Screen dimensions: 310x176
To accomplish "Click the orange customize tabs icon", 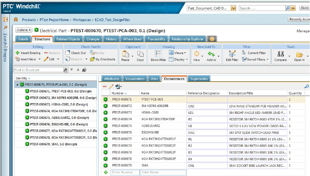I will coord(212,39).
